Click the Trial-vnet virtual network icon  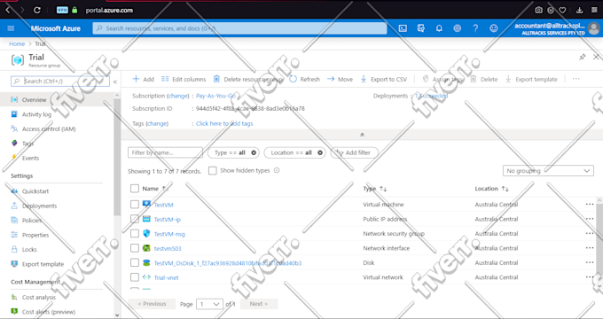(x=146, y=277)
